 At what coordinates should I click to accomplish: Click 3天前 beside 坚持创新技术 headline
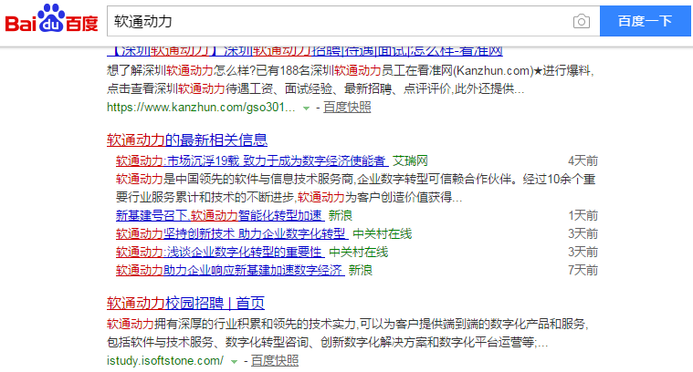(583, 233)
